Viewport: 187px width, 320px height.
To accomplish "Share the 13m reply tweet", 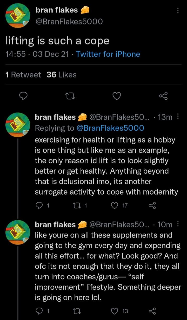I will (152, 206).
